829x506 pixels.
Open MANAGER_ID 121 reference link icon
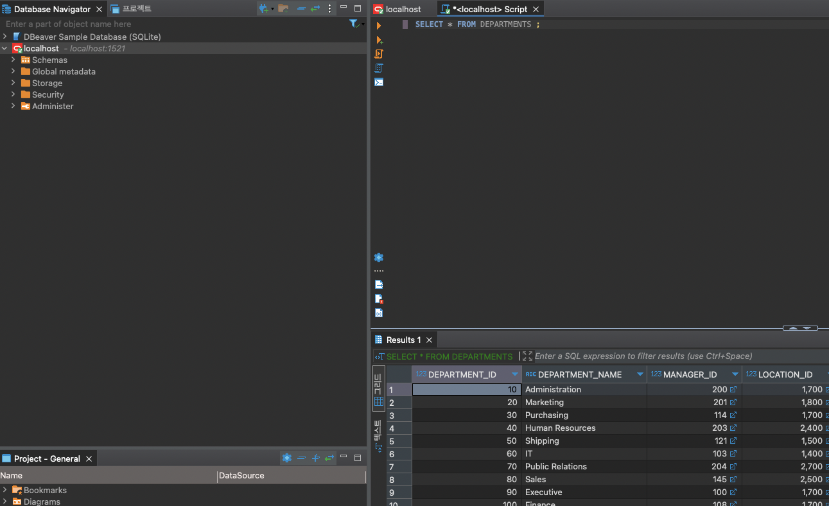point(733,441)
